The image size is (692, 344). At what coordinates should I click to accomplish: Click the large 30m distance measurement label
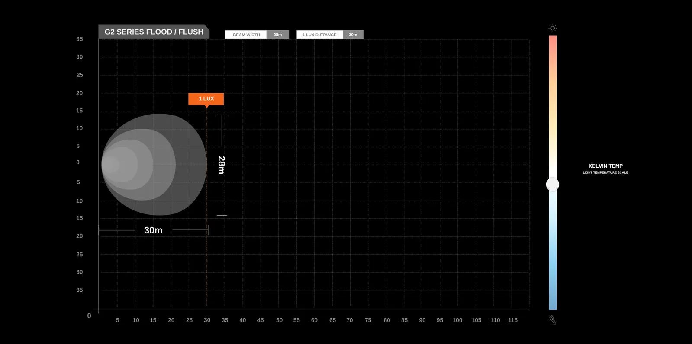point(153,230)
